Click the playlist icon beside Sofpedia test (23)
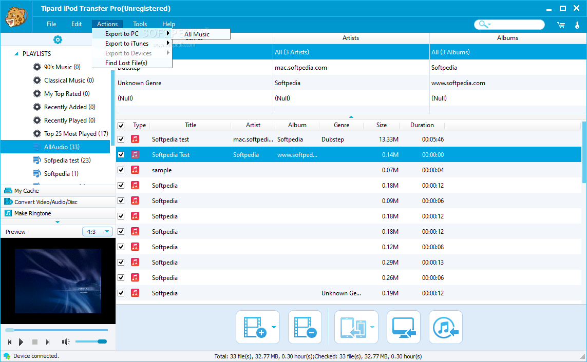 pyautogui.click(x=36, y=160)
